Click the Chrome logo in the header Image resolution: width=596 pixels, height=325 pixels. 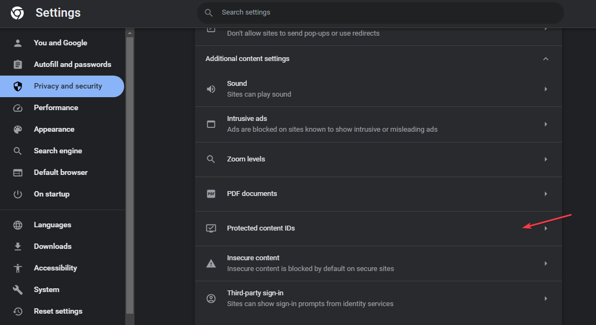coord(17,13)
